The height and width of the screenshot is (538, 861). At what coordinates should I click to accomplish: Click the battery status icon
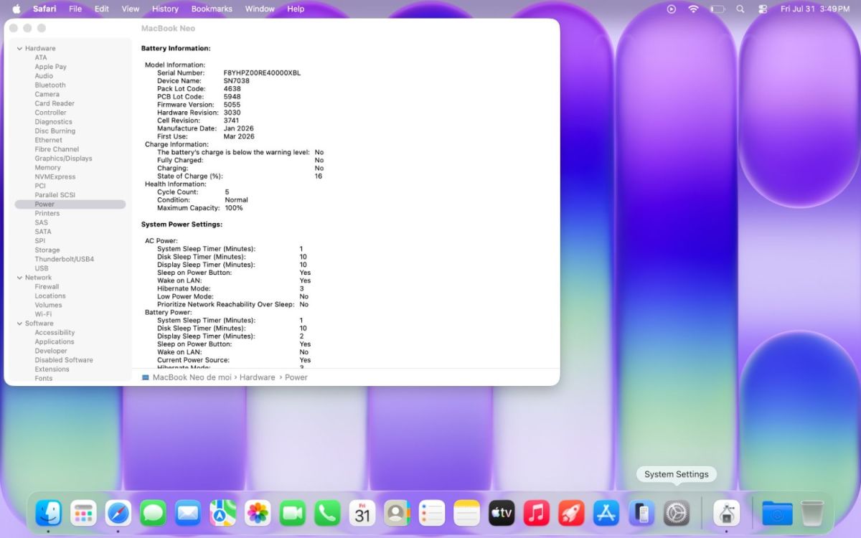coord(717,9)
